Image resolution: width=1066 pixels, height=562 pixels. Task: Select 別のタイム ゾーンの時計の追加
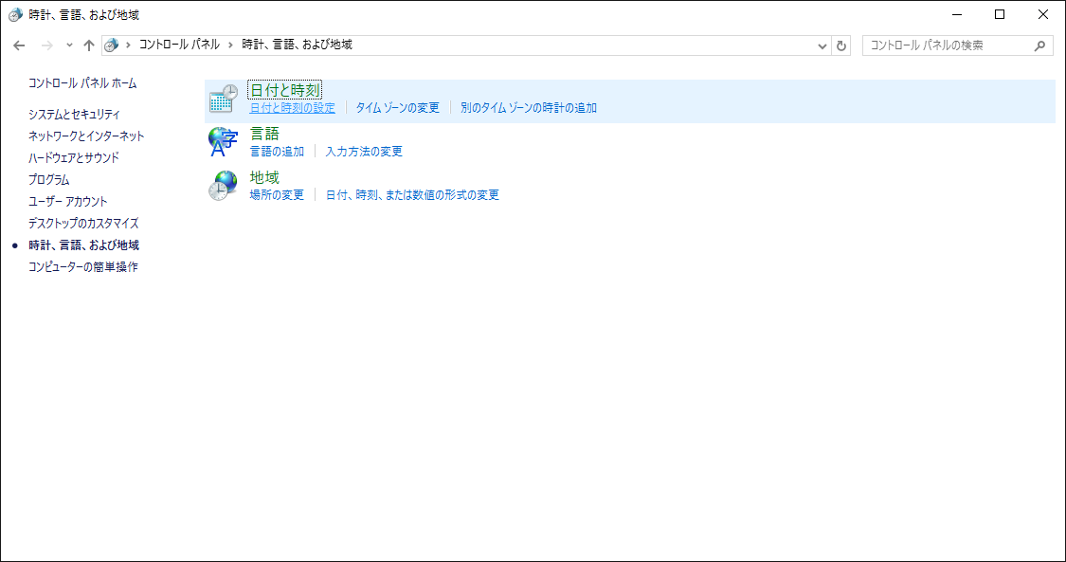tap(528, 108)
